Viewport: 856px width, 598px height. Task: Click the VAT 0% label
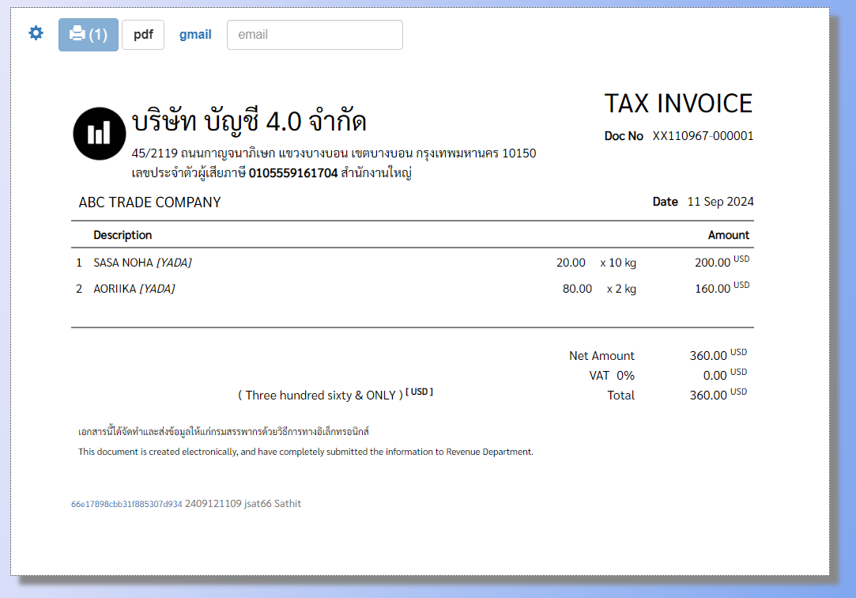612,376
